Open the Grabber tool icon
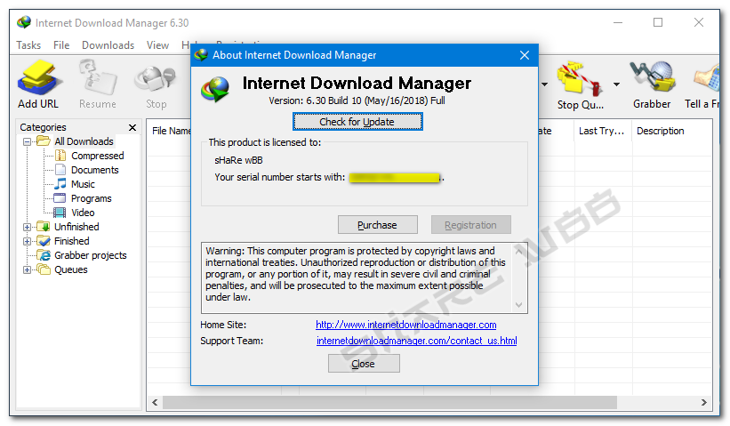Viewport: 730px width, 426px height. (x=653, y=76)
